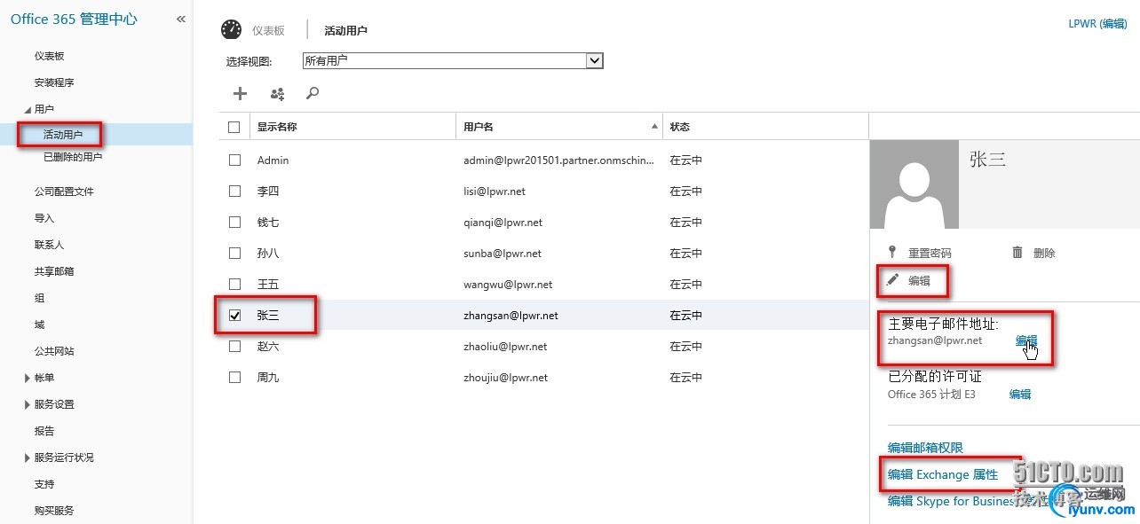Open the dashboard gauge icon
The image size is (1140, 524).
(231, 29)
